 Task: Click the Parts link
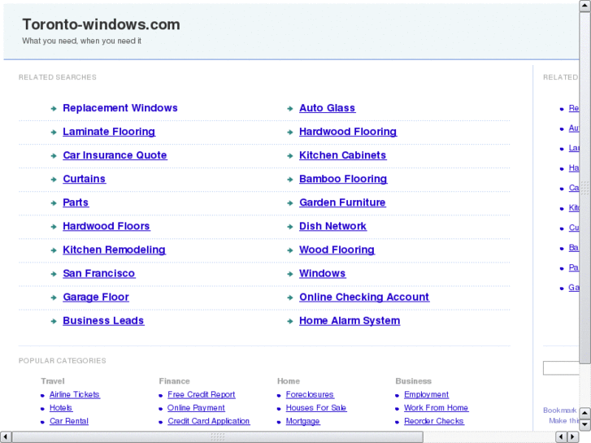click(76, 203)
